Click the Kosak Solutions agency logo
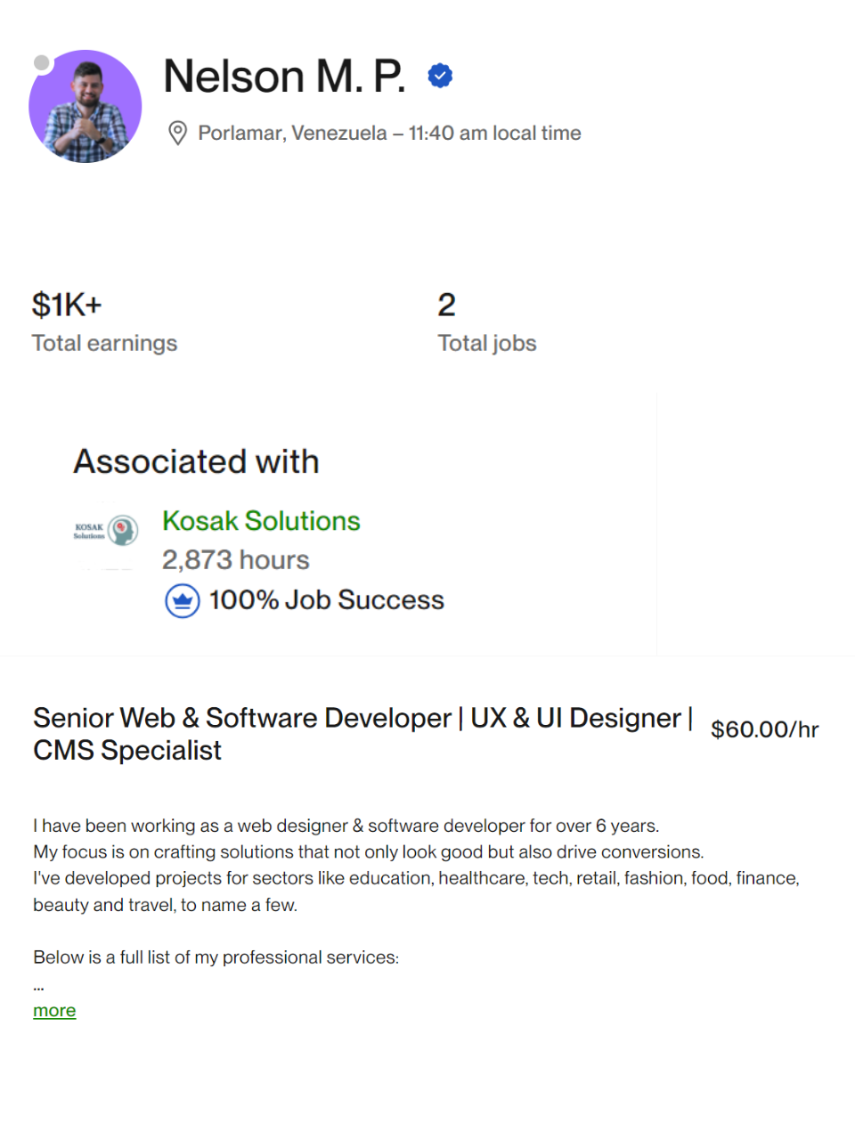The width and height of the screenshot is (855, 1140). pyautogui.click(x=106, y=531)
